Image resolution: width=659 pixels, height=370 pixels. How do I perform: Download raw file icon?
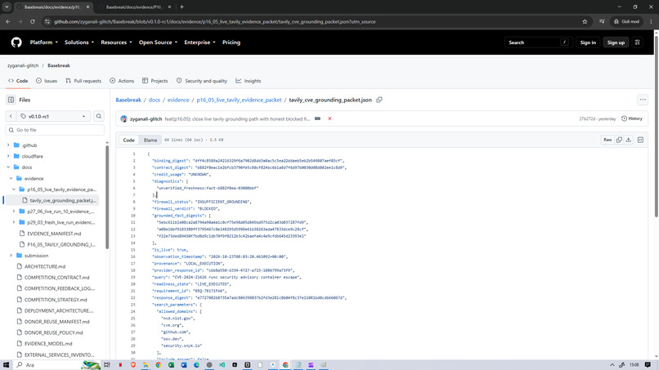coord(629,140)
